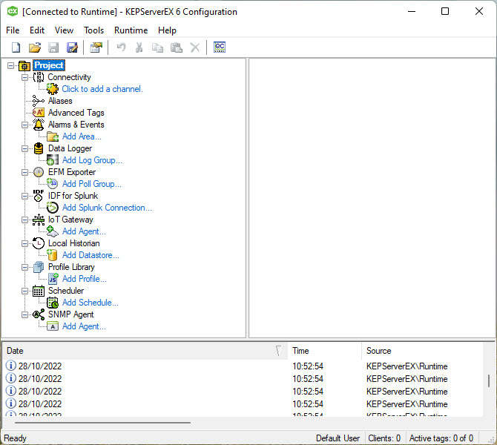Click the Save As toolbar icon
The image size is (497, 445).
[x=72, y=47]
